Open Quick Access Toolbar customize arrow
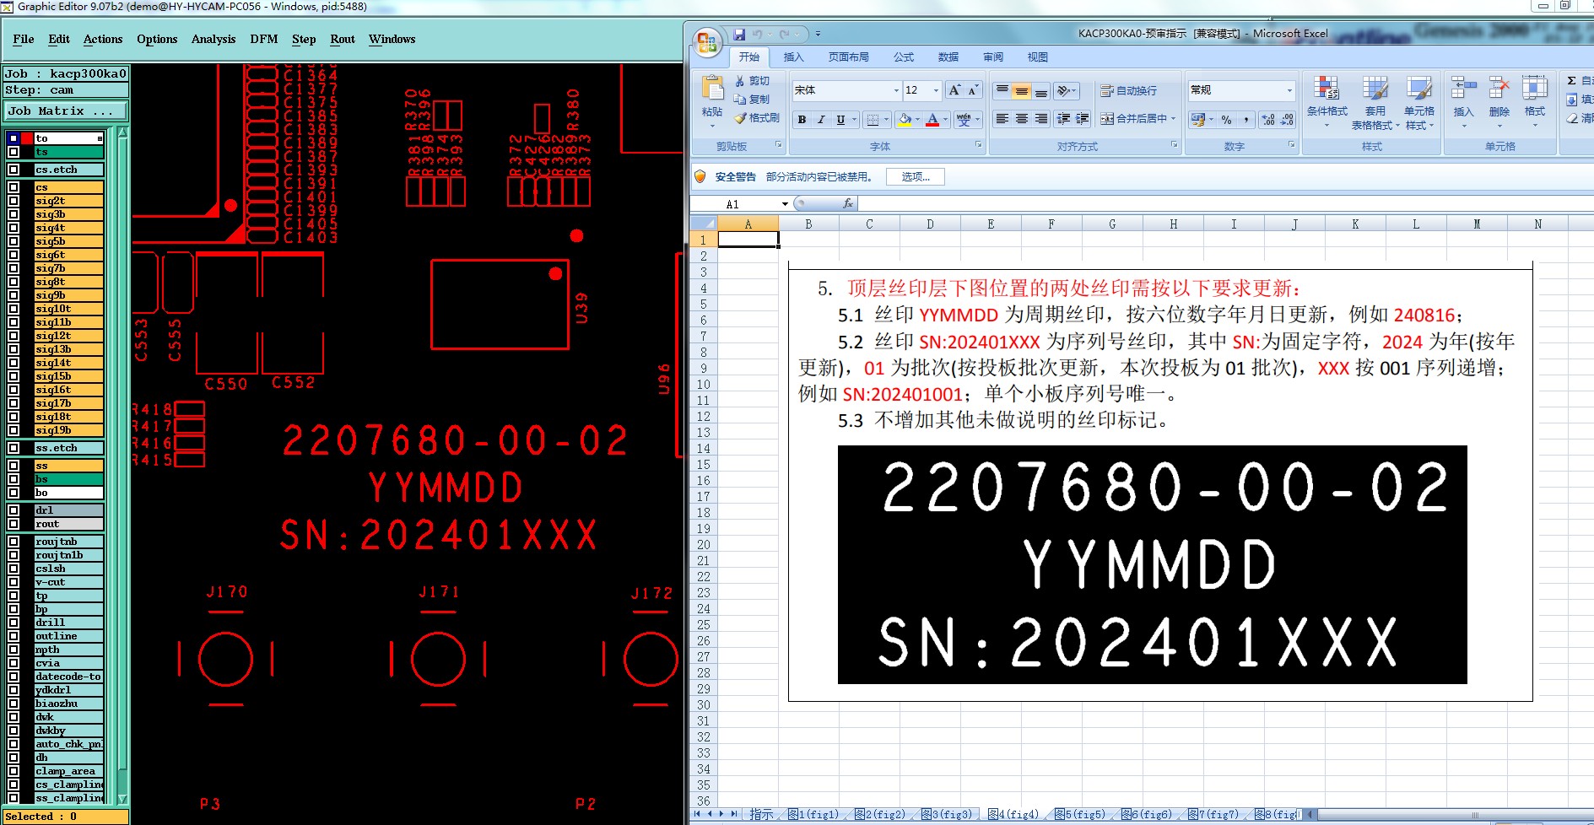 818,35
